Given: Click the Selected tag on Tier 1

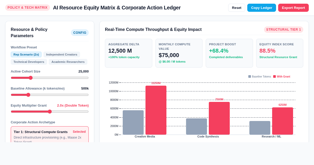Looking at the screenshot, I should pos(79,132).
